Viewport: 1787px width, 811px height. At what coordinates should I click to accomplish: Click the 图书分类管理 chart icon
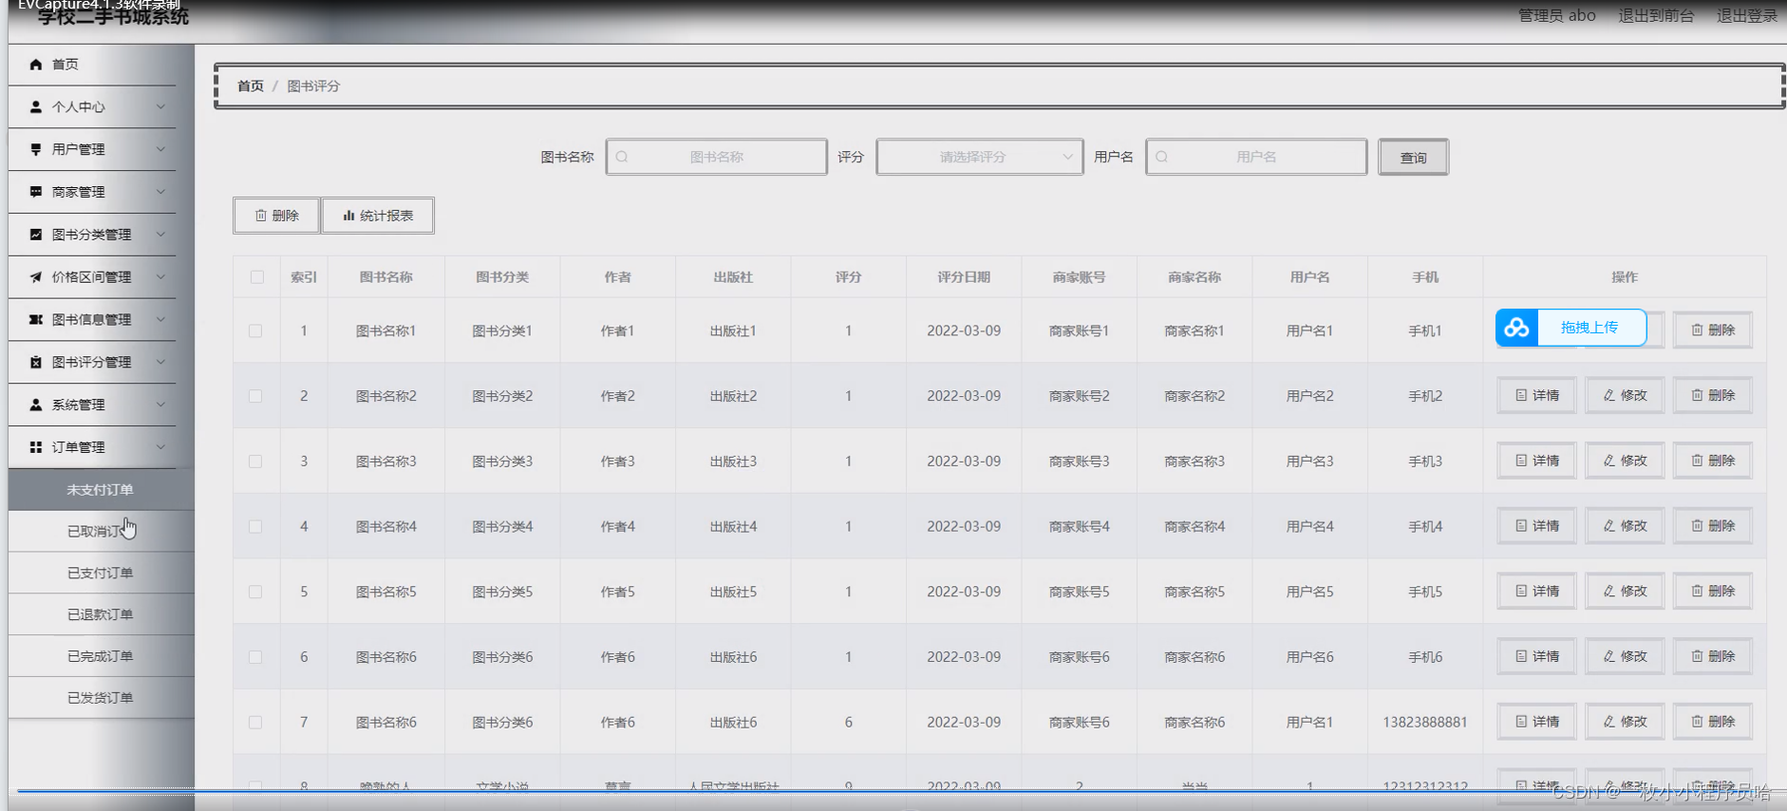(x=36, y=235)
